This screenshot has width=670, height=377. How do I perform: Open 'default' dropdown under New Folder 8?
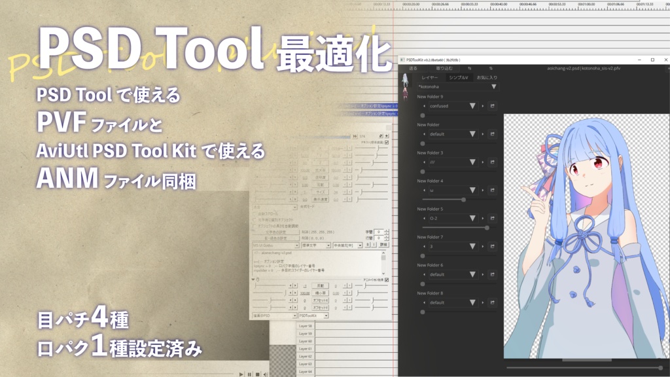pos(453,302)
